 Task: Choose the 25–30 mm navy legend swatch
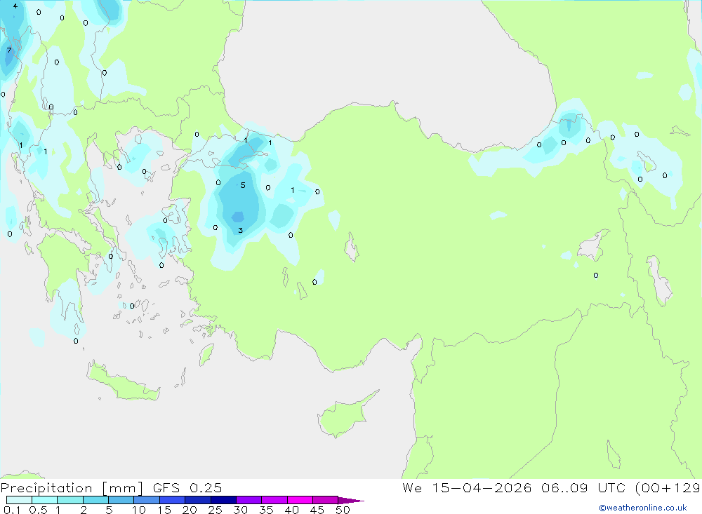point(223,500)
